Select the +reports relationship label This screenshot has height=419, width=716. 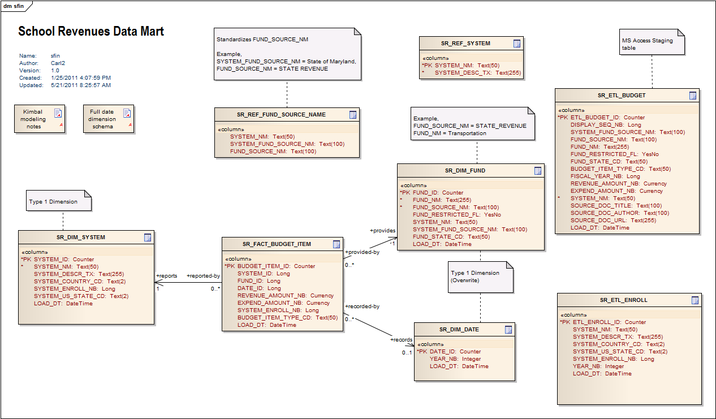point(167,277)
